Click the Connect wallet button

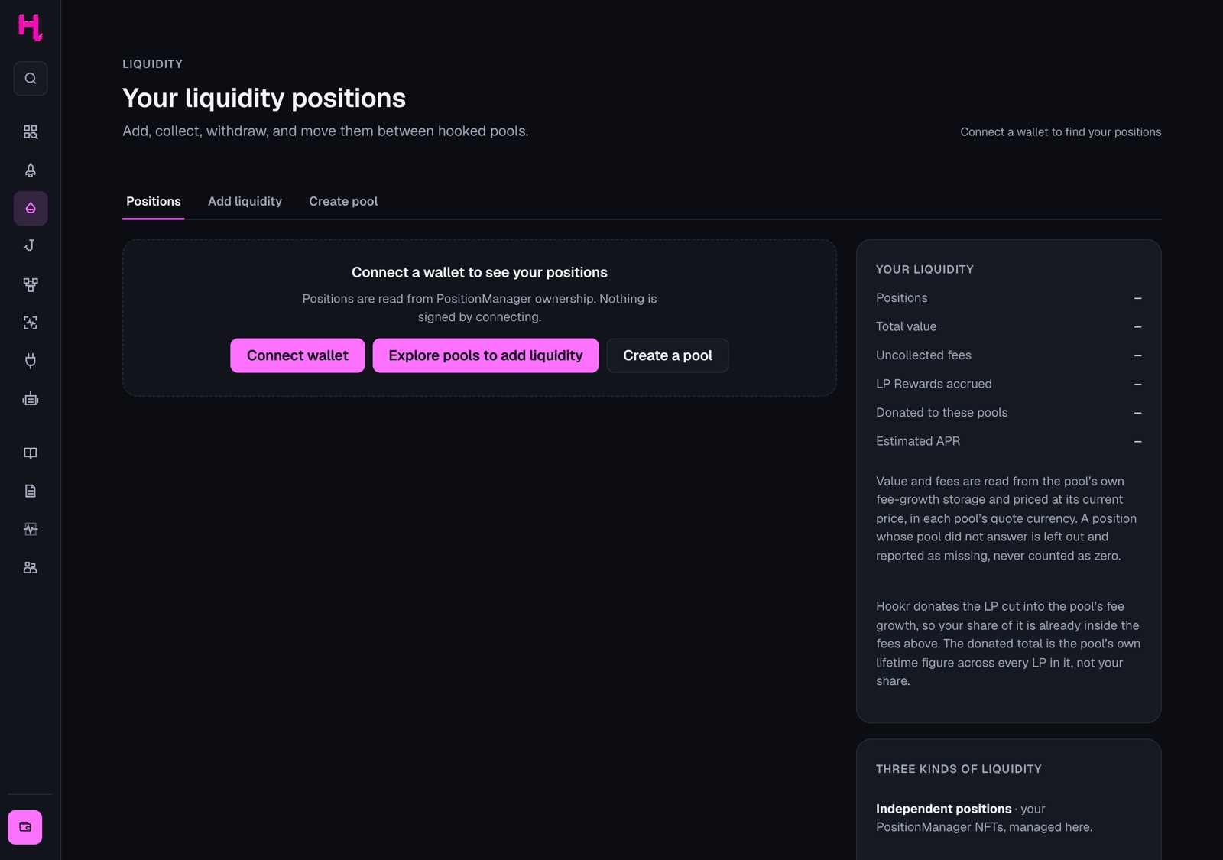click(x=297, y=355)
